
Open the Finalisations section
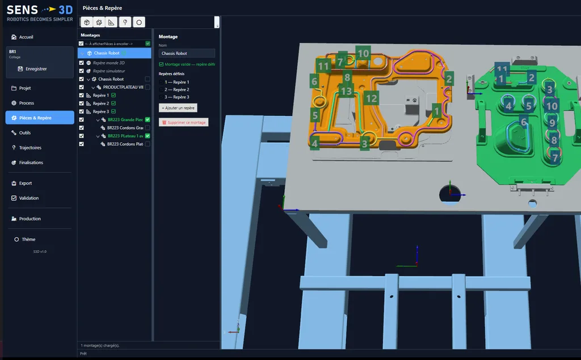coord(40,162)
